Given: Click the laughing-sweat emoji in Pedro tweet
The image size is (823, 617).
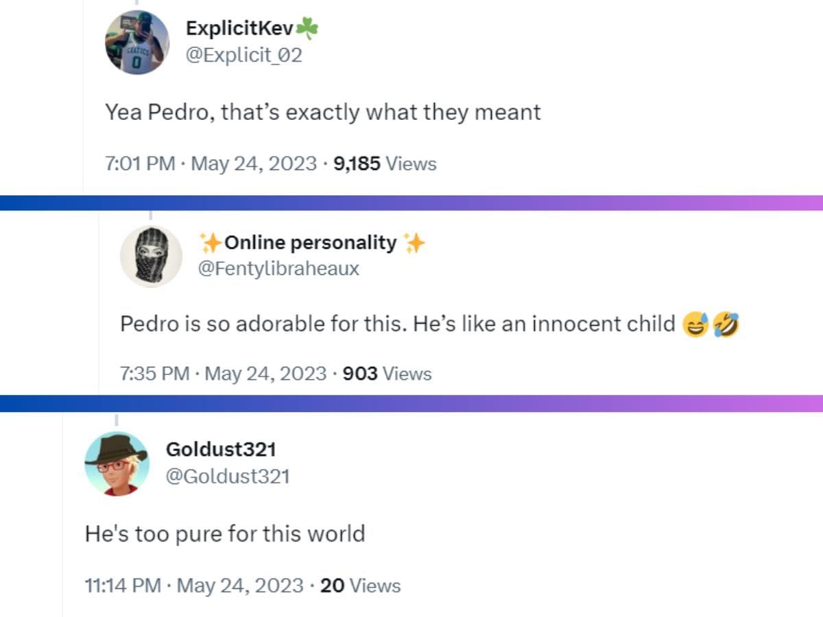Looking at the screenshot, I should pyautogui.click(x=695, y=324).
